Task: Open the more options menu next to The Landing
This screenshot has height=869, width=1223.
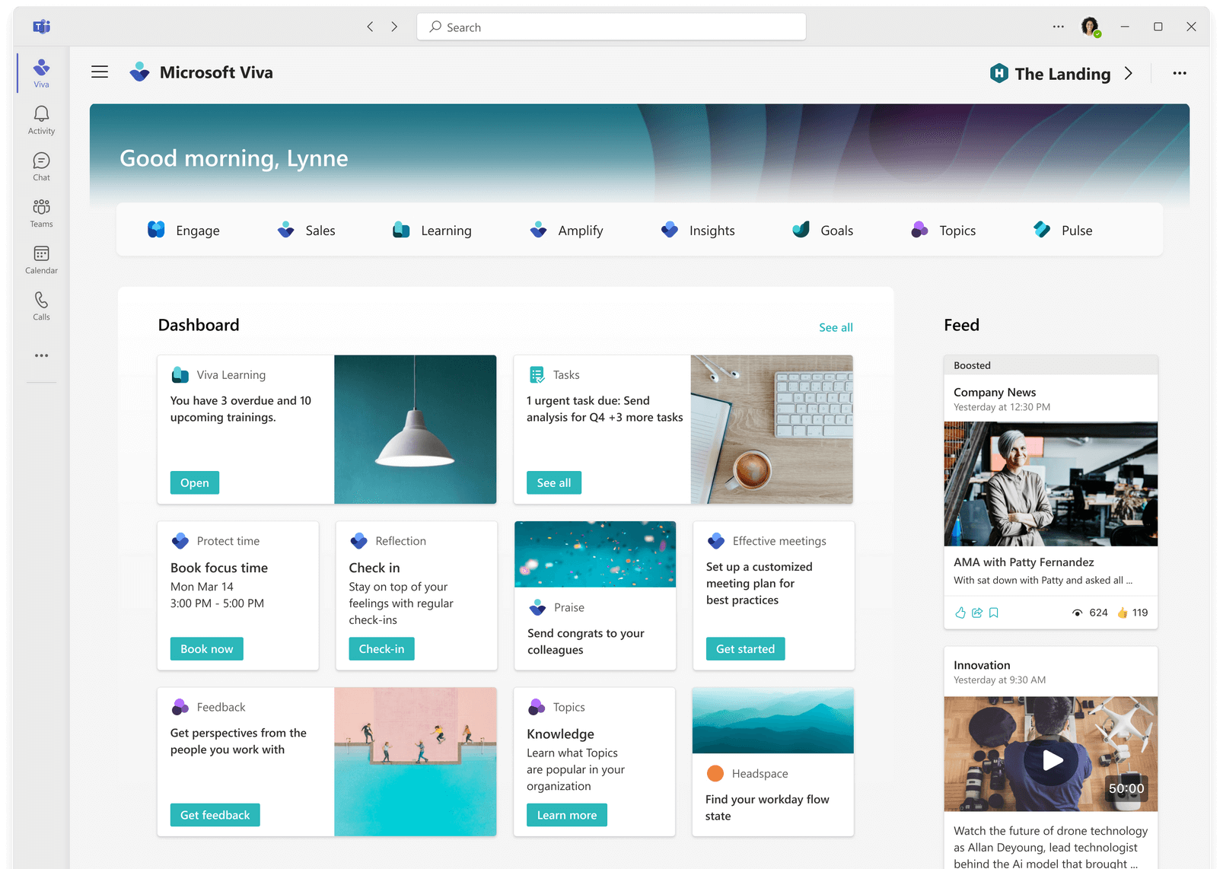Action: (x=1180, y=73)
